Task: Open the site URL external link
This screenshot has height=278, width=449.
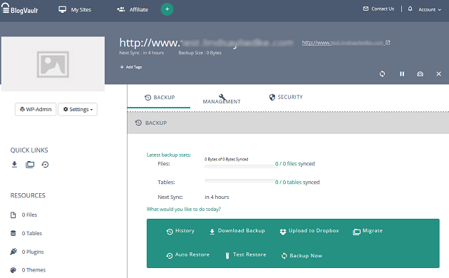Action: pyautogui.click(x=346, y=43)
